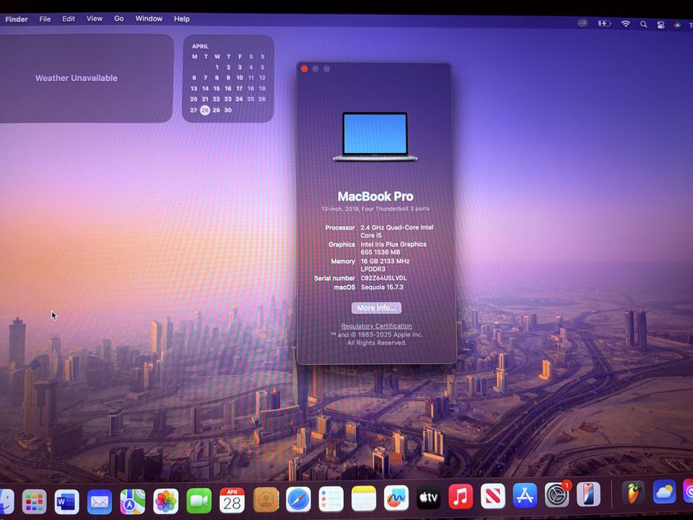The image size is (693, 520).
Task: Launch the Photos app
Action: coord(166,501)
